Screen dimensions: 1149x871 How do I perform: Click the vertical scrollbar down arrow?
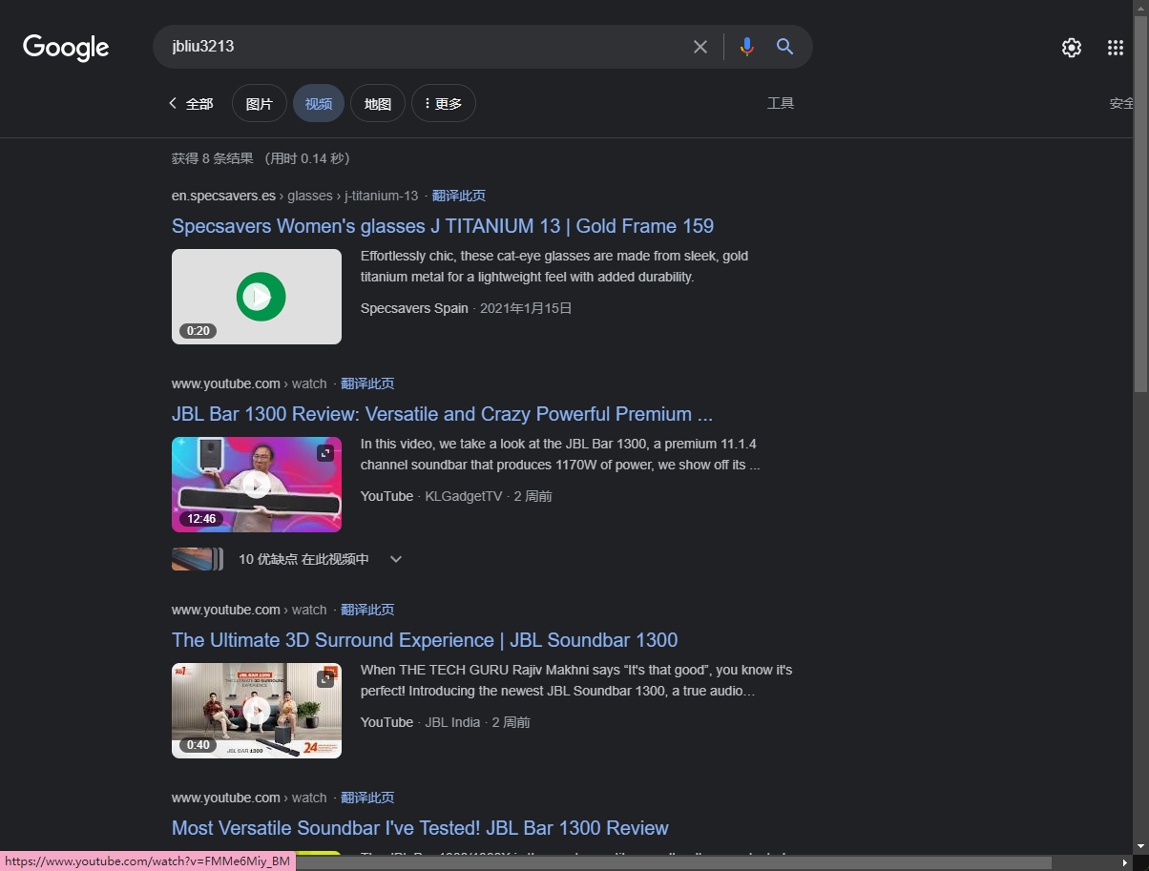1140,846
